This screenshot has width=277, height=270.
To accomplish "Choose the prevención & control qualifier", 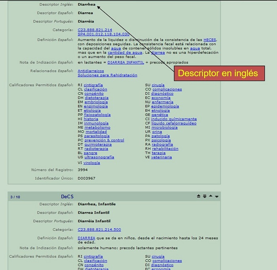I will [104, 140].
